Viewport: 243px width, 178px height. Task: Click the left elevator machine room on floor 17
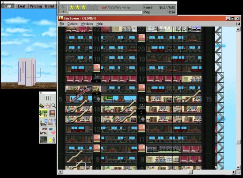(97, 77)
